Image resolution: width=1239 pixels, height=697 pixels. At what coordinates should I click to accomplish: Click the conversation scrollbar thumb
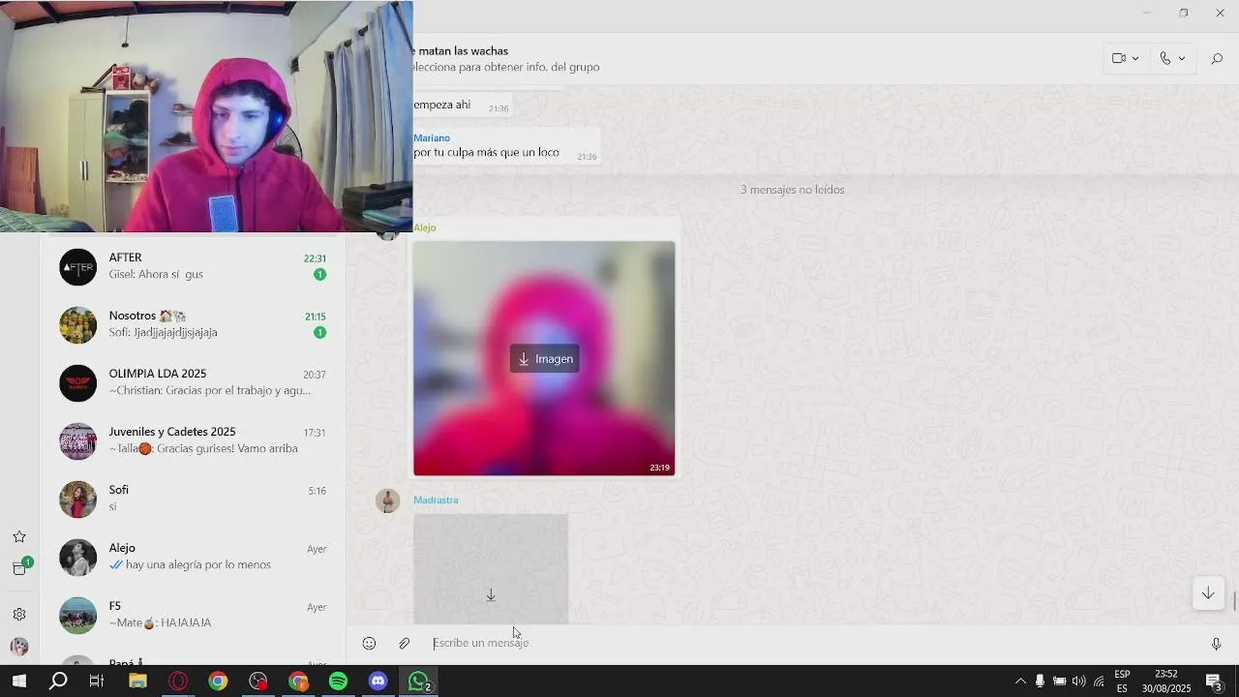pos(1234,601)
